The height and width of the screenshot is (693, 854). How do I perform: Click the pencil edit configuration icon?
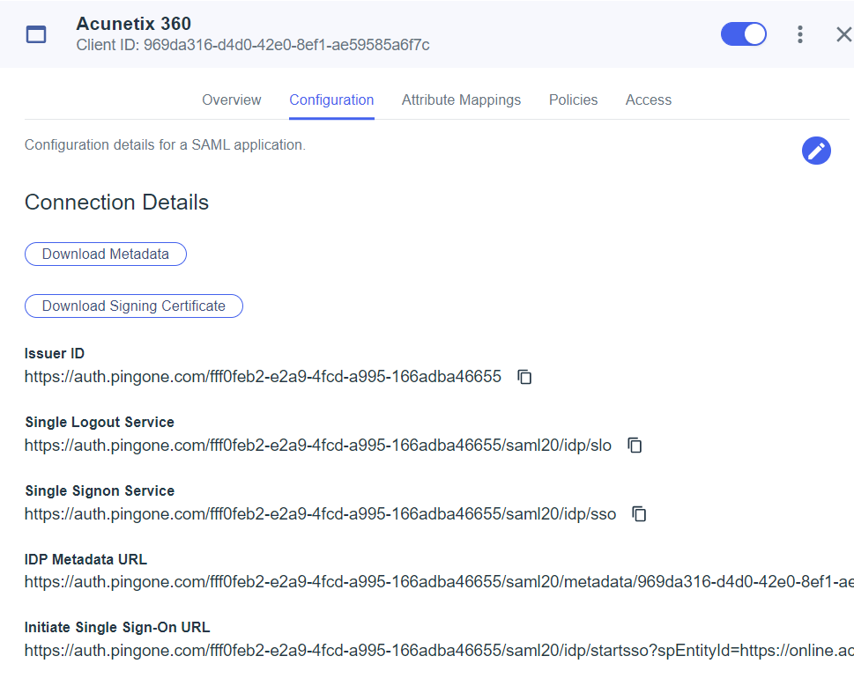pos(816,151)
